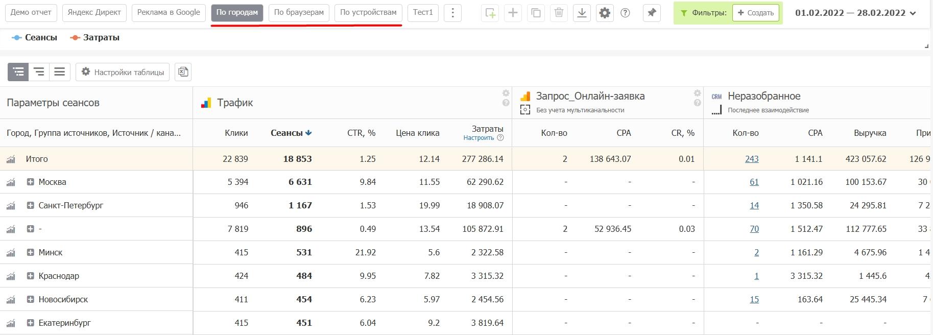
Task: Open the three-dots more reports menu
Action: (x=452, y=13)
